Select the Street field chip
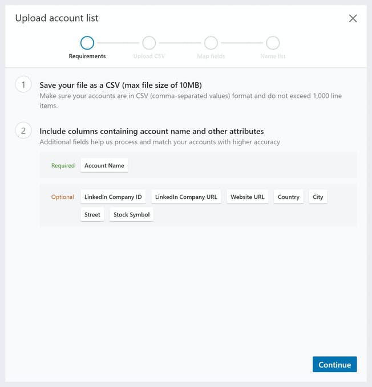Image resolution: width=372 pixels, height=387 pixels. point(92,215)
